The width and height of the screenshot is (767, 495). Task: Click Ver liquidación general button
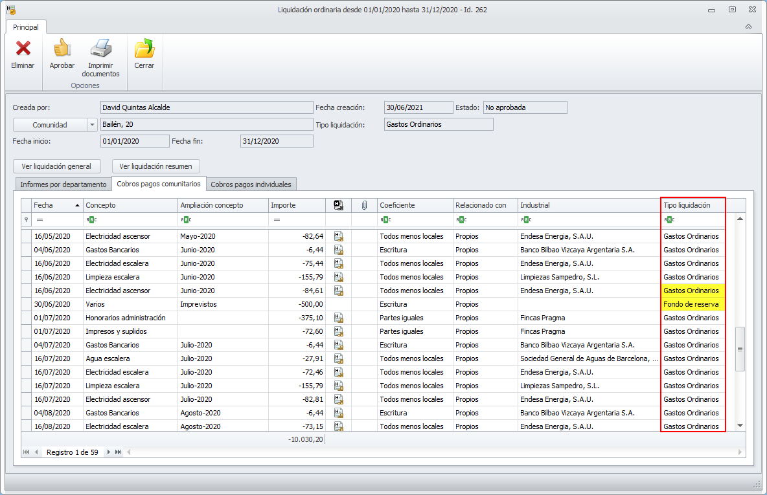pos(56,166)
